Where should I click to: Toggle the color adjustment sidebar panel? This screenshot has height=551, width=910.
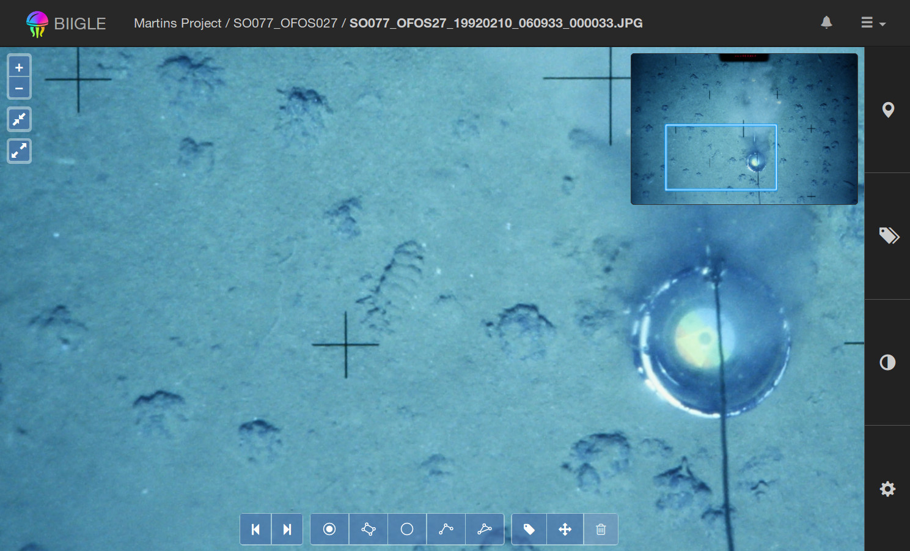click(888, 363)
